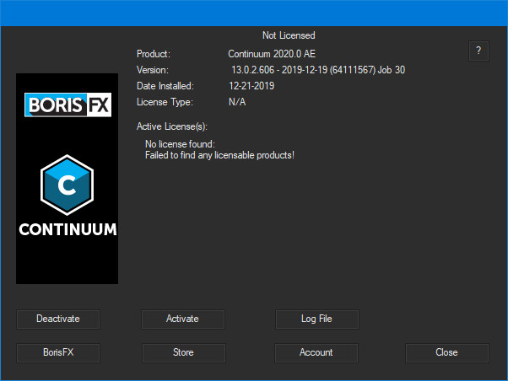Click the install date 12-21-2019
The width and height of the screenshot is (508, 381).
coord(252,86)
